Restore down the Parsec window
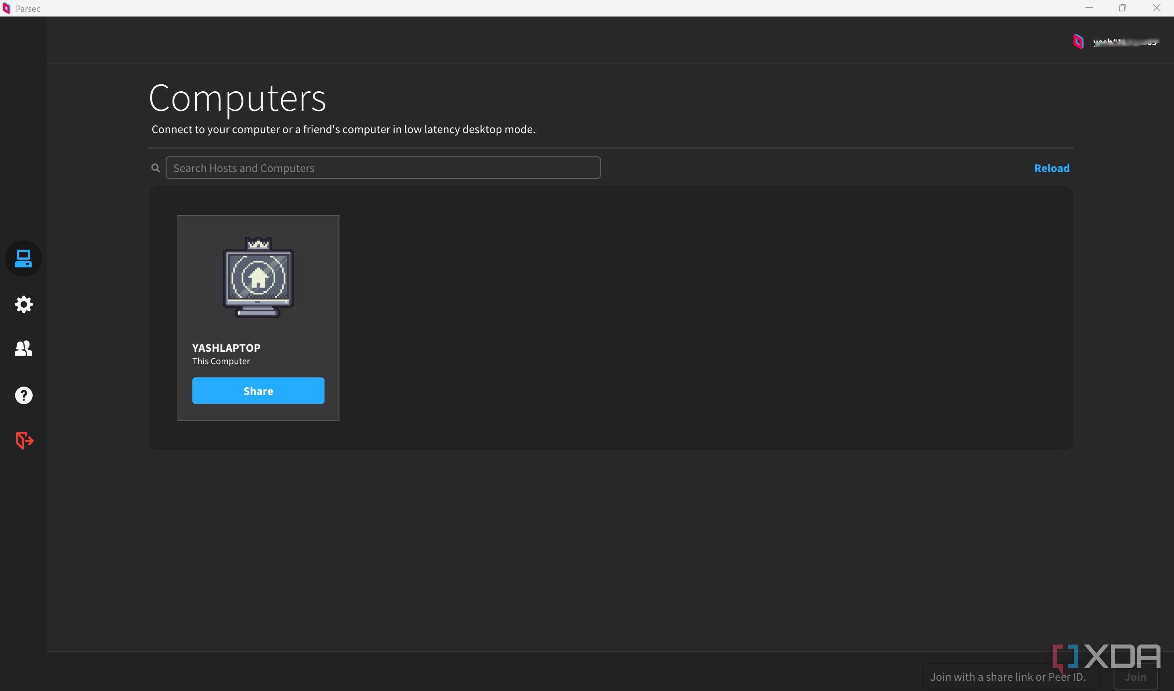 point(1122,8)
